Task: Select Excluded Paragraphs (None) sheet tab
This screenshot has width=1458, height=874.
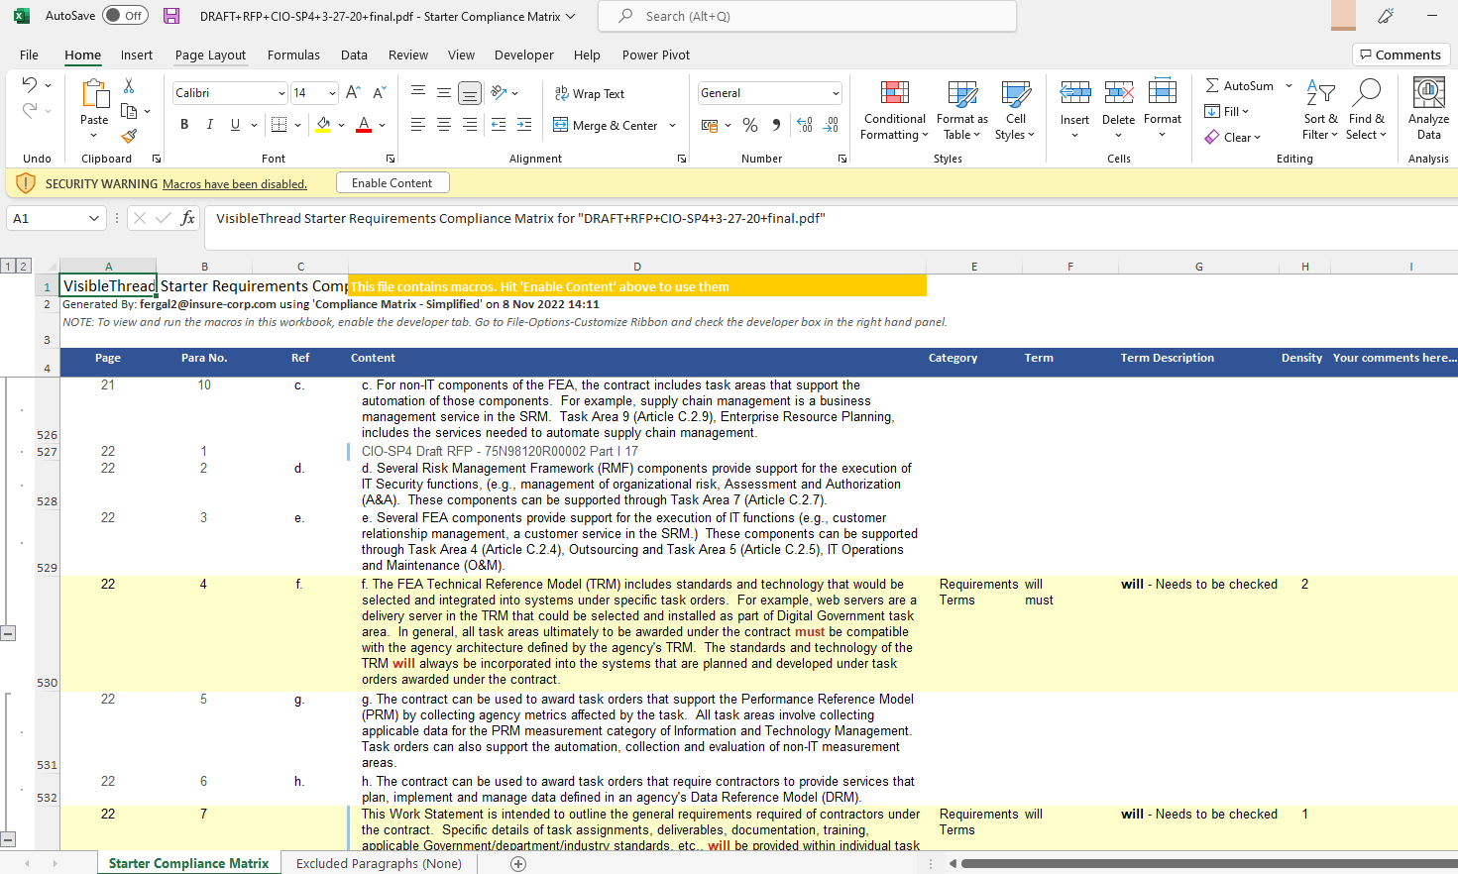Action: pyautogui.click(x=379, y=863)
